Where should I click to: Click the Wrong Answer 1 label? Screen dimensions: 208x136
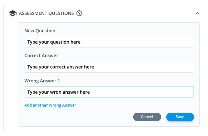[42, 81]
